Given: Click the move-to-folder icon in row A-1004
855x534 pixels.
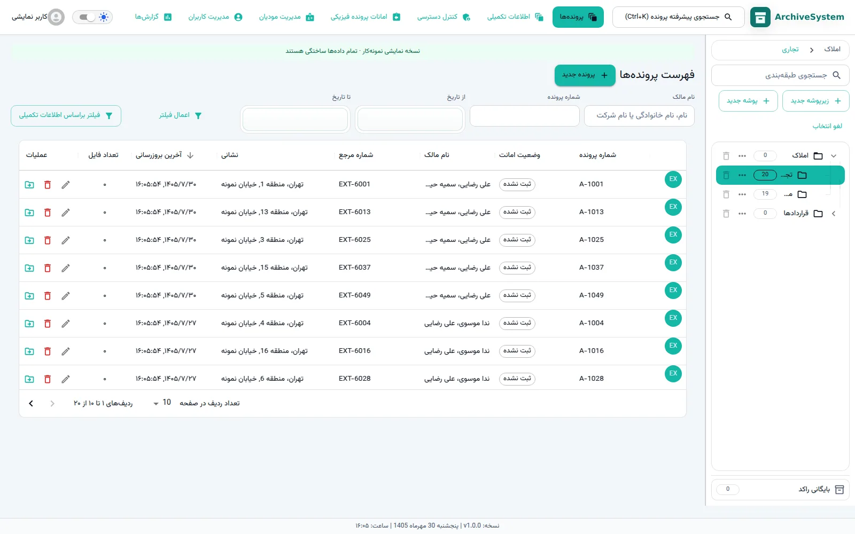Looking at the screenshot, I should pos(29,324).
